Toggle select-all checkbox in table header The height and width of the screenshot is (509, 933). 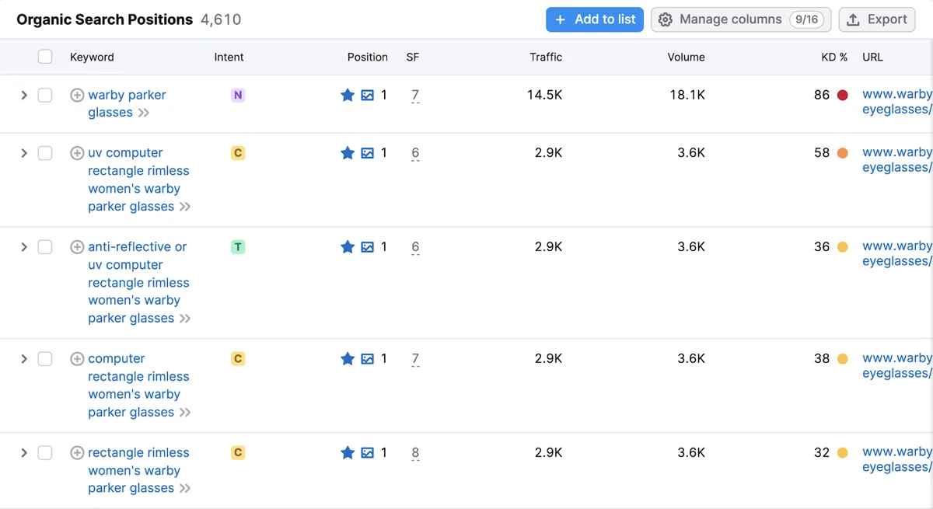click(45, 57)
